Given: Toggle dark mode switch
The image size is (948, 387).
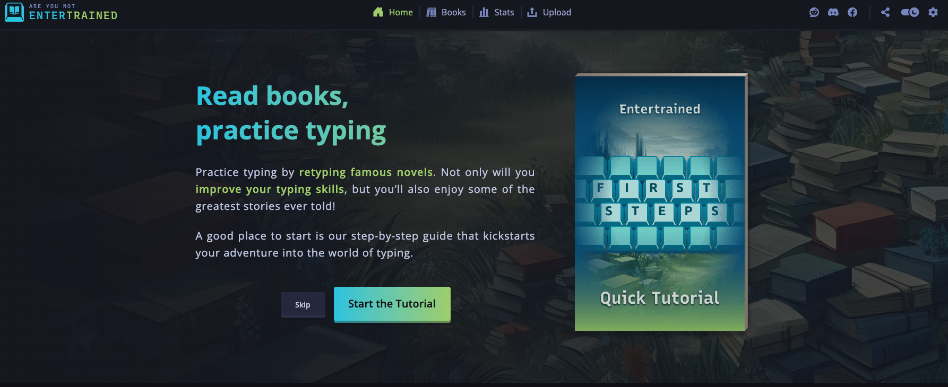Looking at the screenshot, I should pos(910,12).
